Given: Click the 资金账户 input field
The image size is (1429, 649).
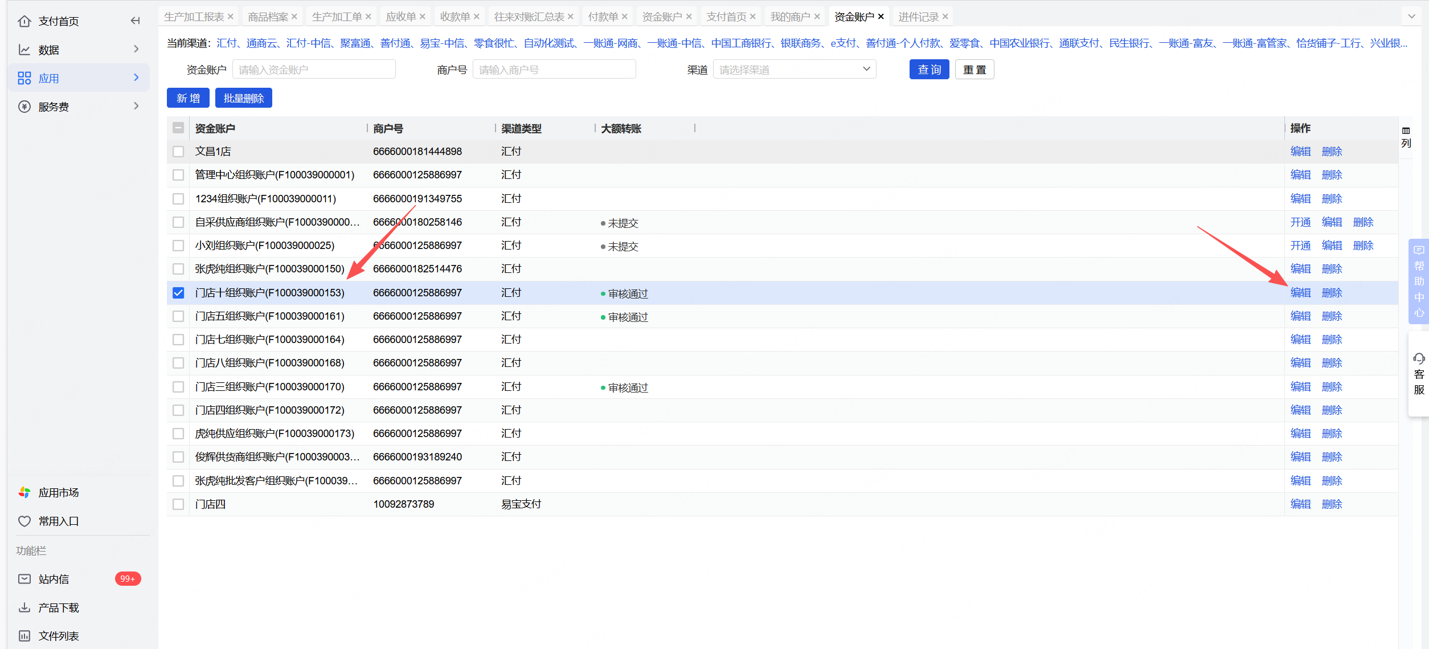Looking at the screenshot, I should coord(314,70).
